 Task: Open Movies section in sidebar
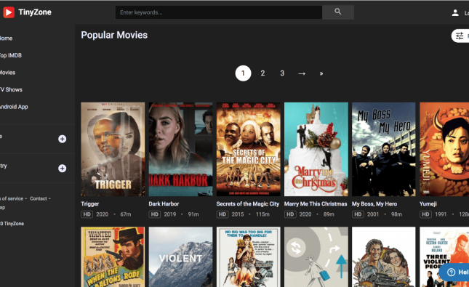point(7,73)
